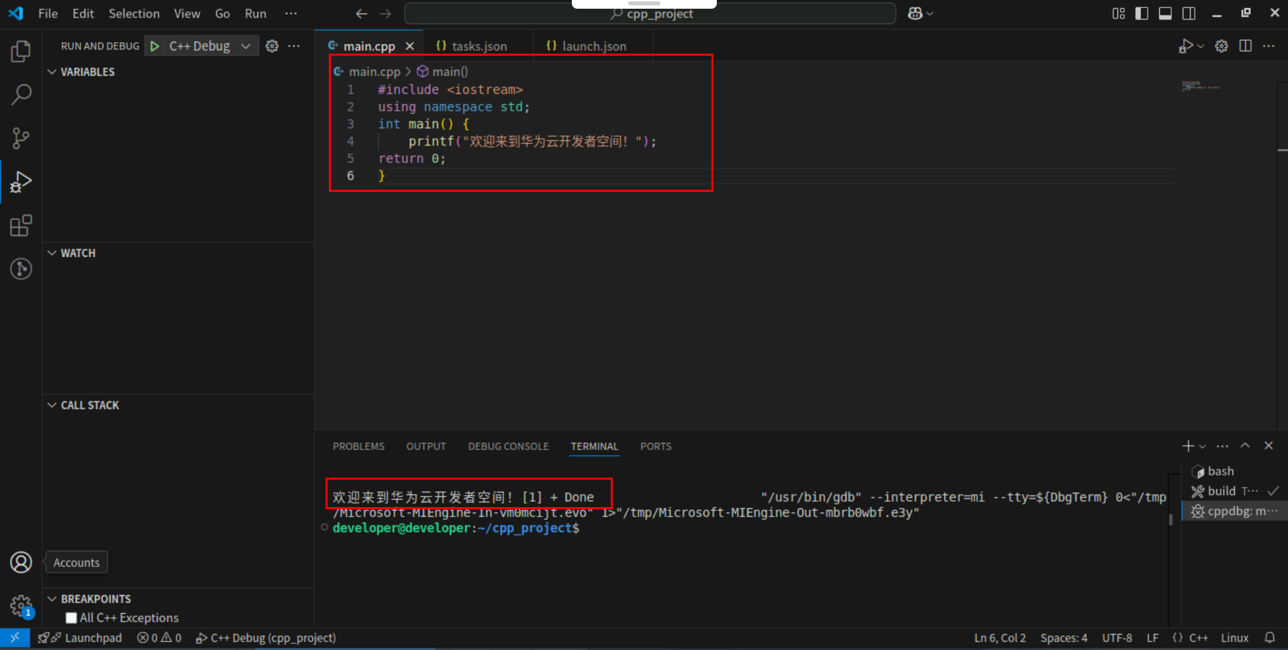Open the Edit menu
The height and width of the screenshot is (650, 1288).
tap(83, 13)
